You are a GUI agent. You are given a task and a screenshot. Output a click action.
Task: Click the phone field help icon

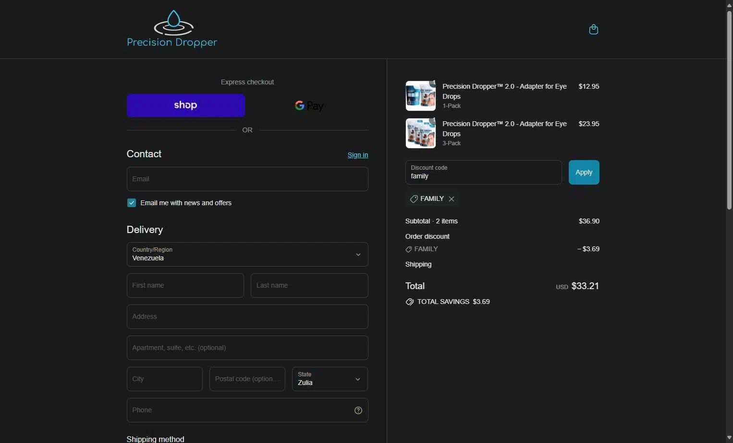pyautogui.click(x=358, y=410)
